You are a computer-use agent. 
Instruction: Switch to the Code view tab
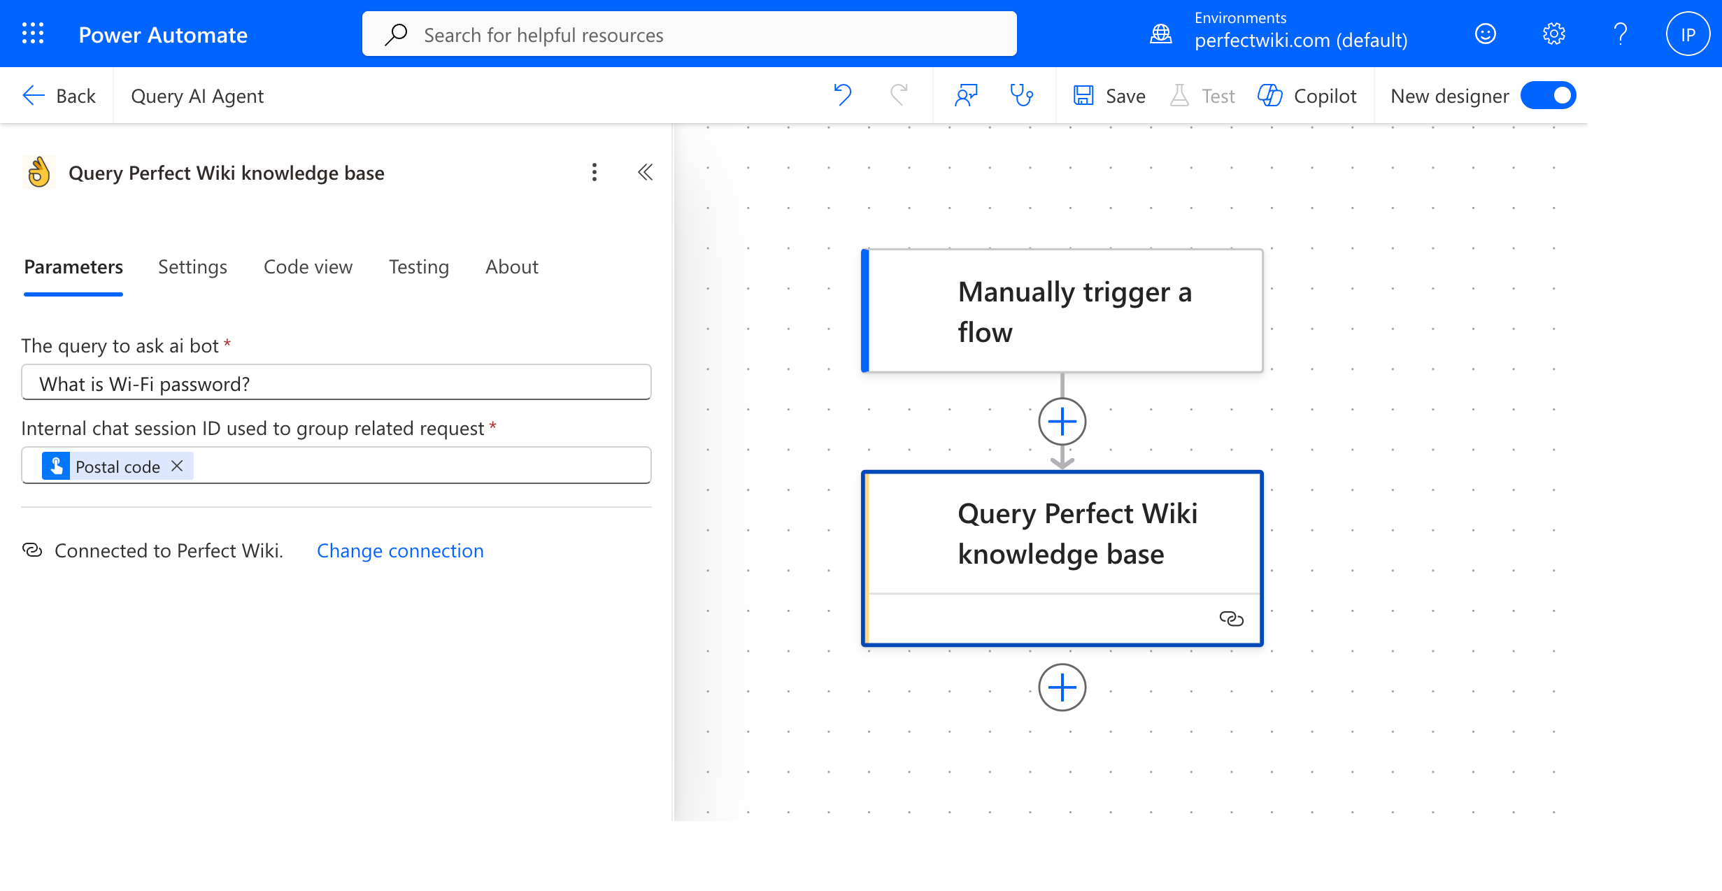308,266
